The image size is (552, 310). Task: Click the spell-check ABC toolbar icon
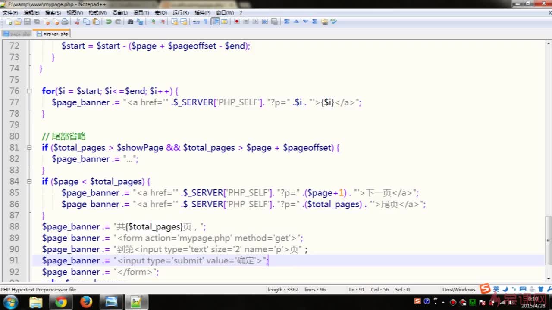tap(333, 22)
